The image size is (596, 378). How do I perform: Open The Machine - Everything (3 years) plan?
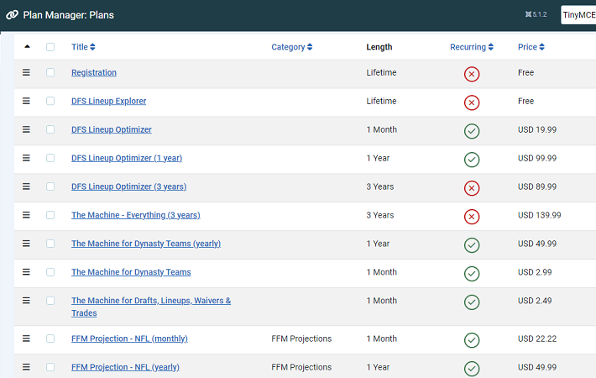pos(136,215)
